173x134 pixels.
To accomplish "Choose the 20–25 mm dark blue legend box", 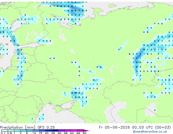I will (49, 130).
